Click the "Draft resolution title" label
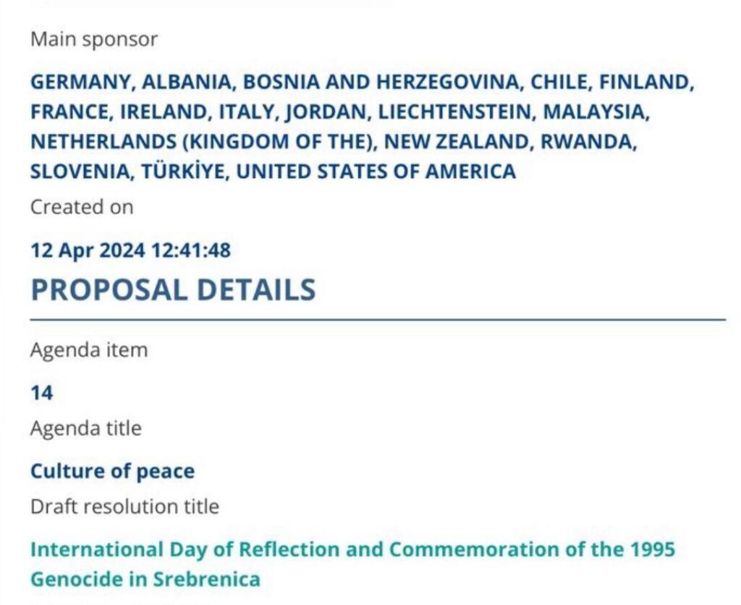Image resolution: width=741 pixels, height=605 pixels. (x=124, y=507)
